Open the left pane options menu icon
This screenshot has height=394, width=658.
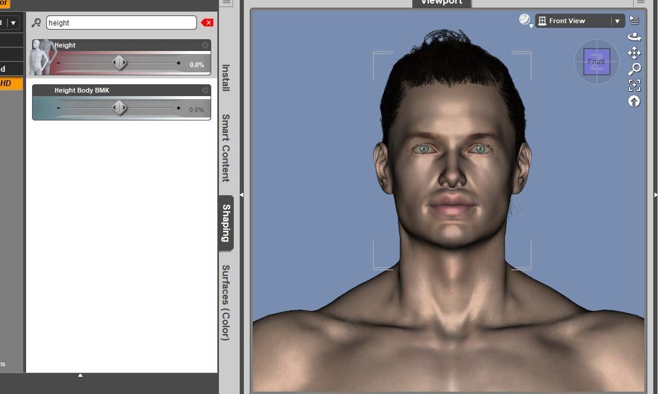click(x=227, y=2)
